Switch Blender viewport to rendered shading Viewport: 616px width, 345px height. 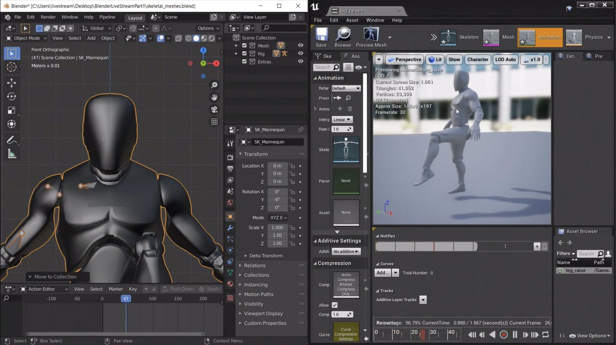coord(211,38)
